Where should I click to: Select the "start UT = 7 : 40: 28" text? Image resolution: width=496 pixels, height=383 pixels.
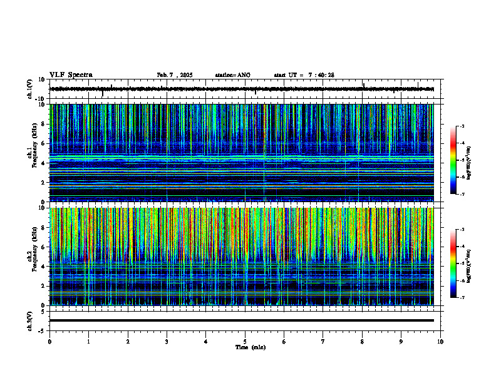tap(304, 75)
